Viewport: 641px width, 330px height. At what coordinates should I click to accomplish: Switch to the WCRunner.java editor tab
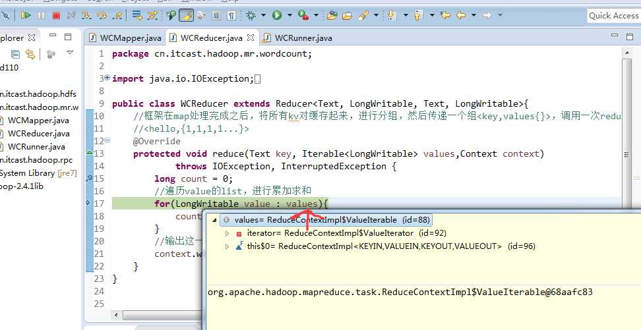[x=297, y=38]
